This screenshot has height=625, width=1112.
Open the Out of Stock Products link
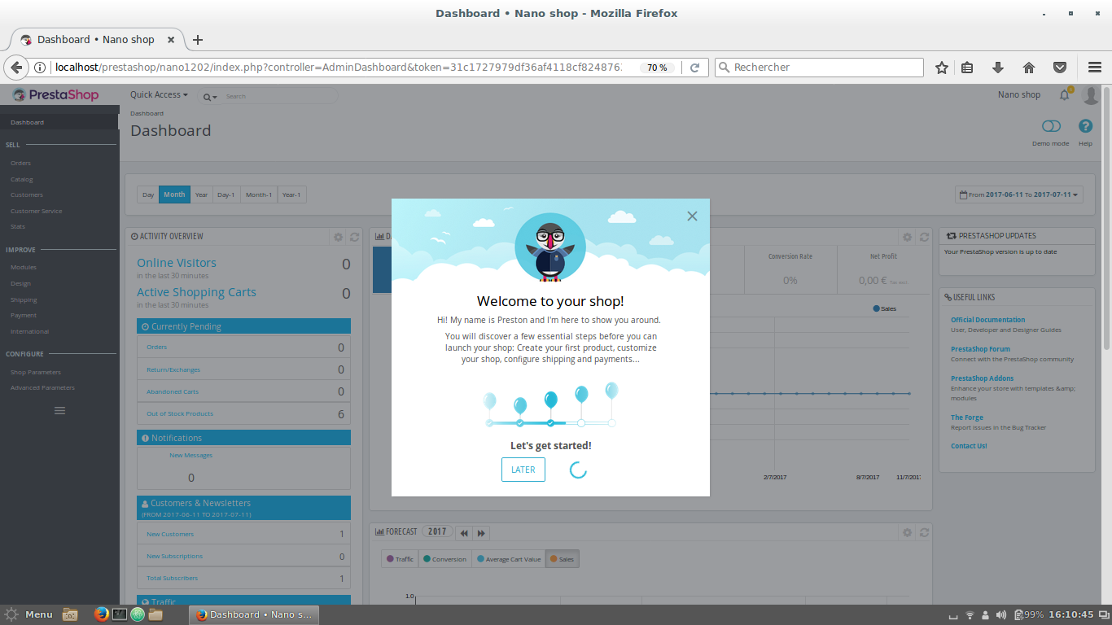(x=180, y=414)
